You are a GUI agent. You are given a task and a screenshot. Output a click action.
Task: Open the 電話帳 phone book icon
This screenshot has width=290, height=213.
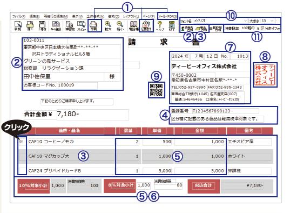[134, 26]
